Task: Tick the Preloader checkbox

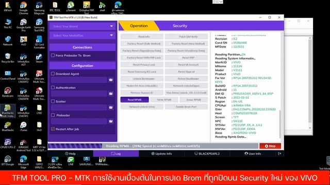Action: click(53, 115)
